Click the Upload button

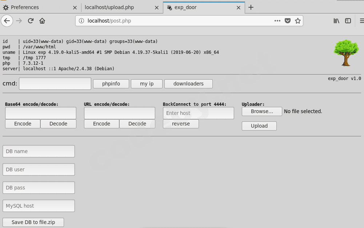click(x=259, y=126)
